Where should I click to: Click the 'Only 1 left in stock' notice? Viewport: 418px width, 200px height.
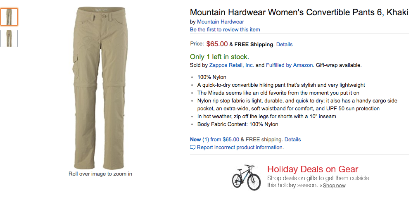pos(219,57)
